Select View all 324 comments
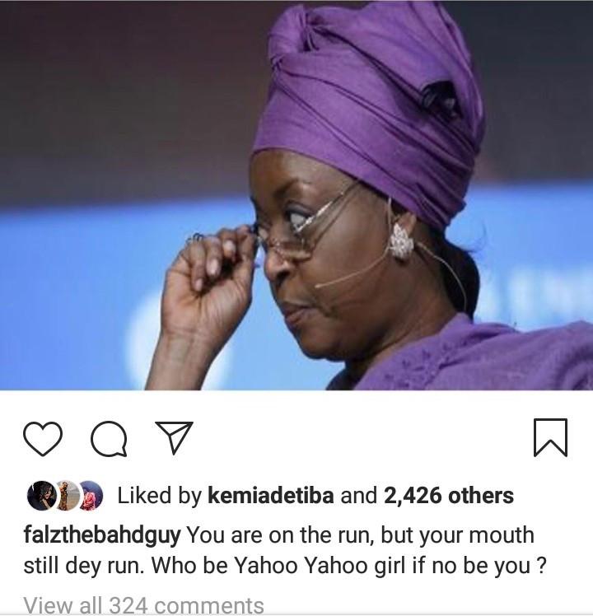The height and width of the screenshot is (616, 593). tap(143, 605)
